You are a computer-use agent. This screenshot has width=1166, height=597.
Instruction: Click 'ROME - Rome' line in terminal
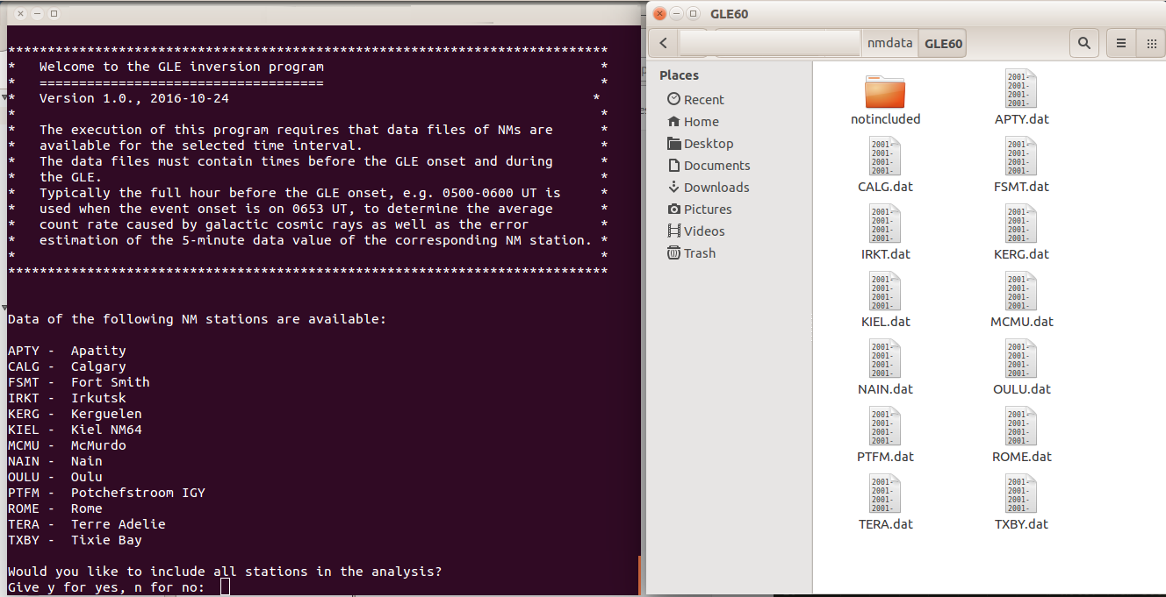click(x=55, y=508)
